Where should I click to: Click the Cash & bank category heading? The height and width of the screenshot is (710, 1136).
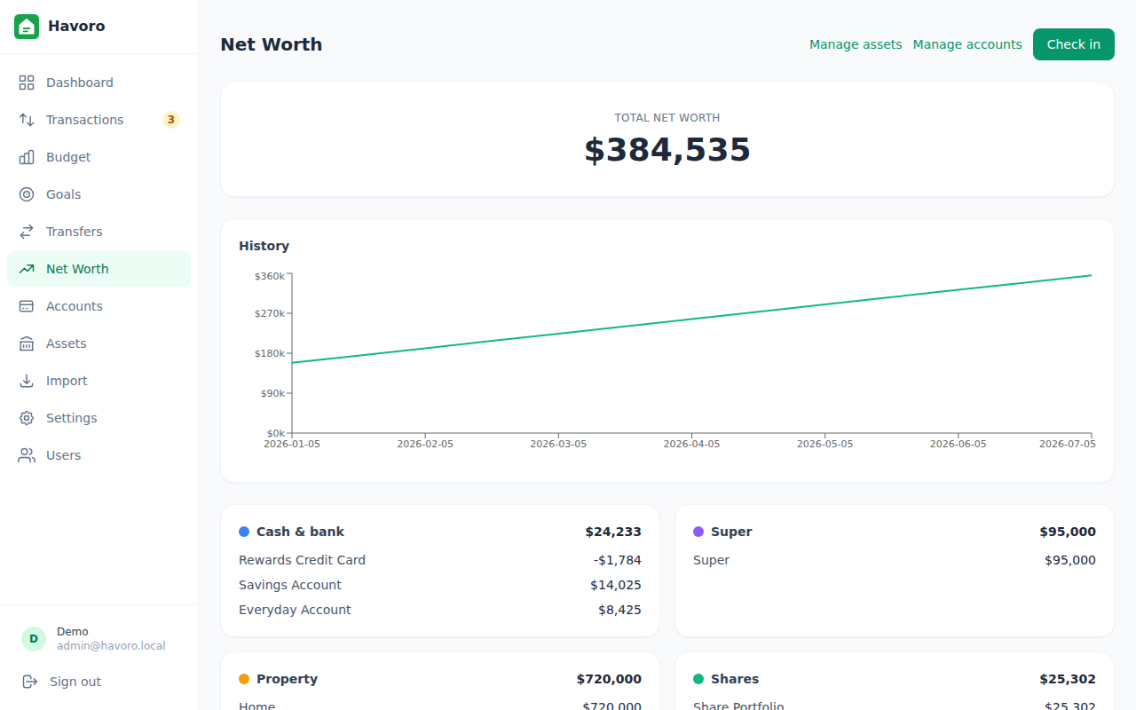(300, 532)
